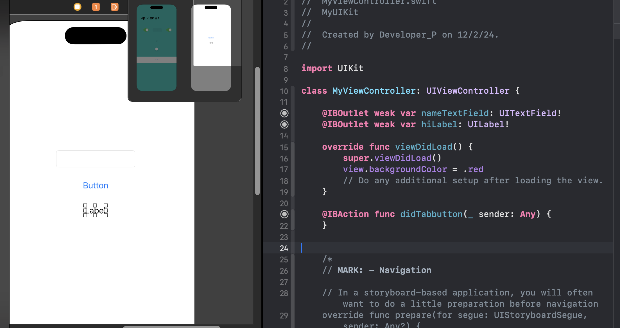This screenshot has height=328, width=620.
Task: Select the Label element on the canvas
Action: pos(96,211)
